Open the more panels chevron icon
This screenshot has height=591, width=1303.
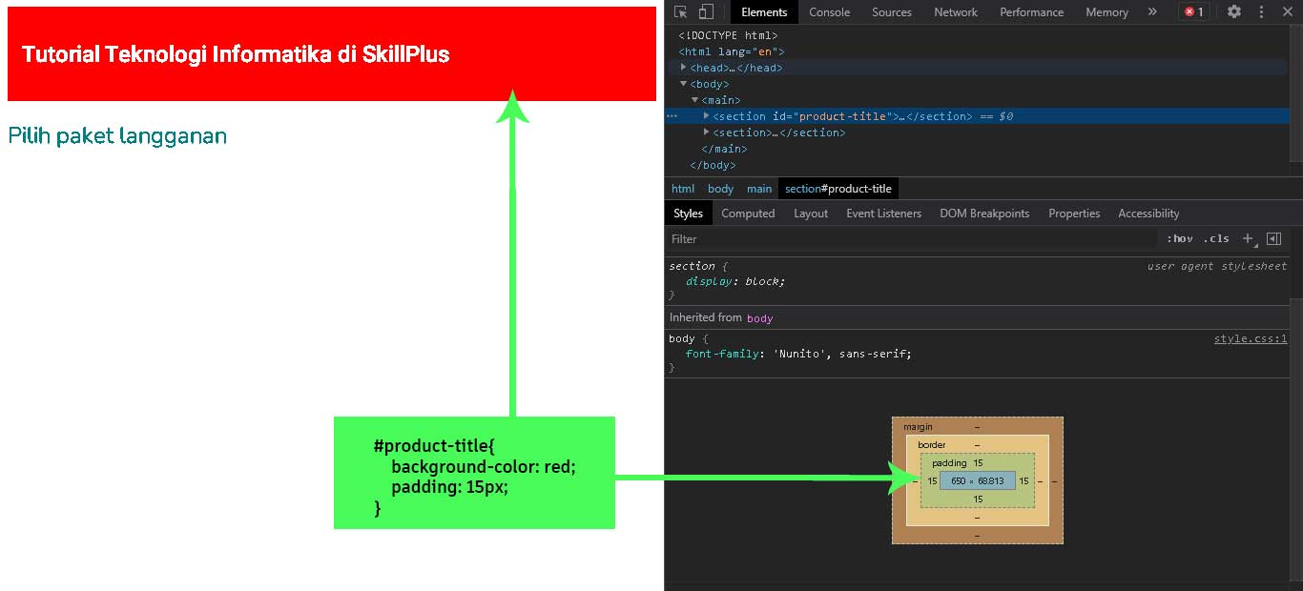point(1152,11)
